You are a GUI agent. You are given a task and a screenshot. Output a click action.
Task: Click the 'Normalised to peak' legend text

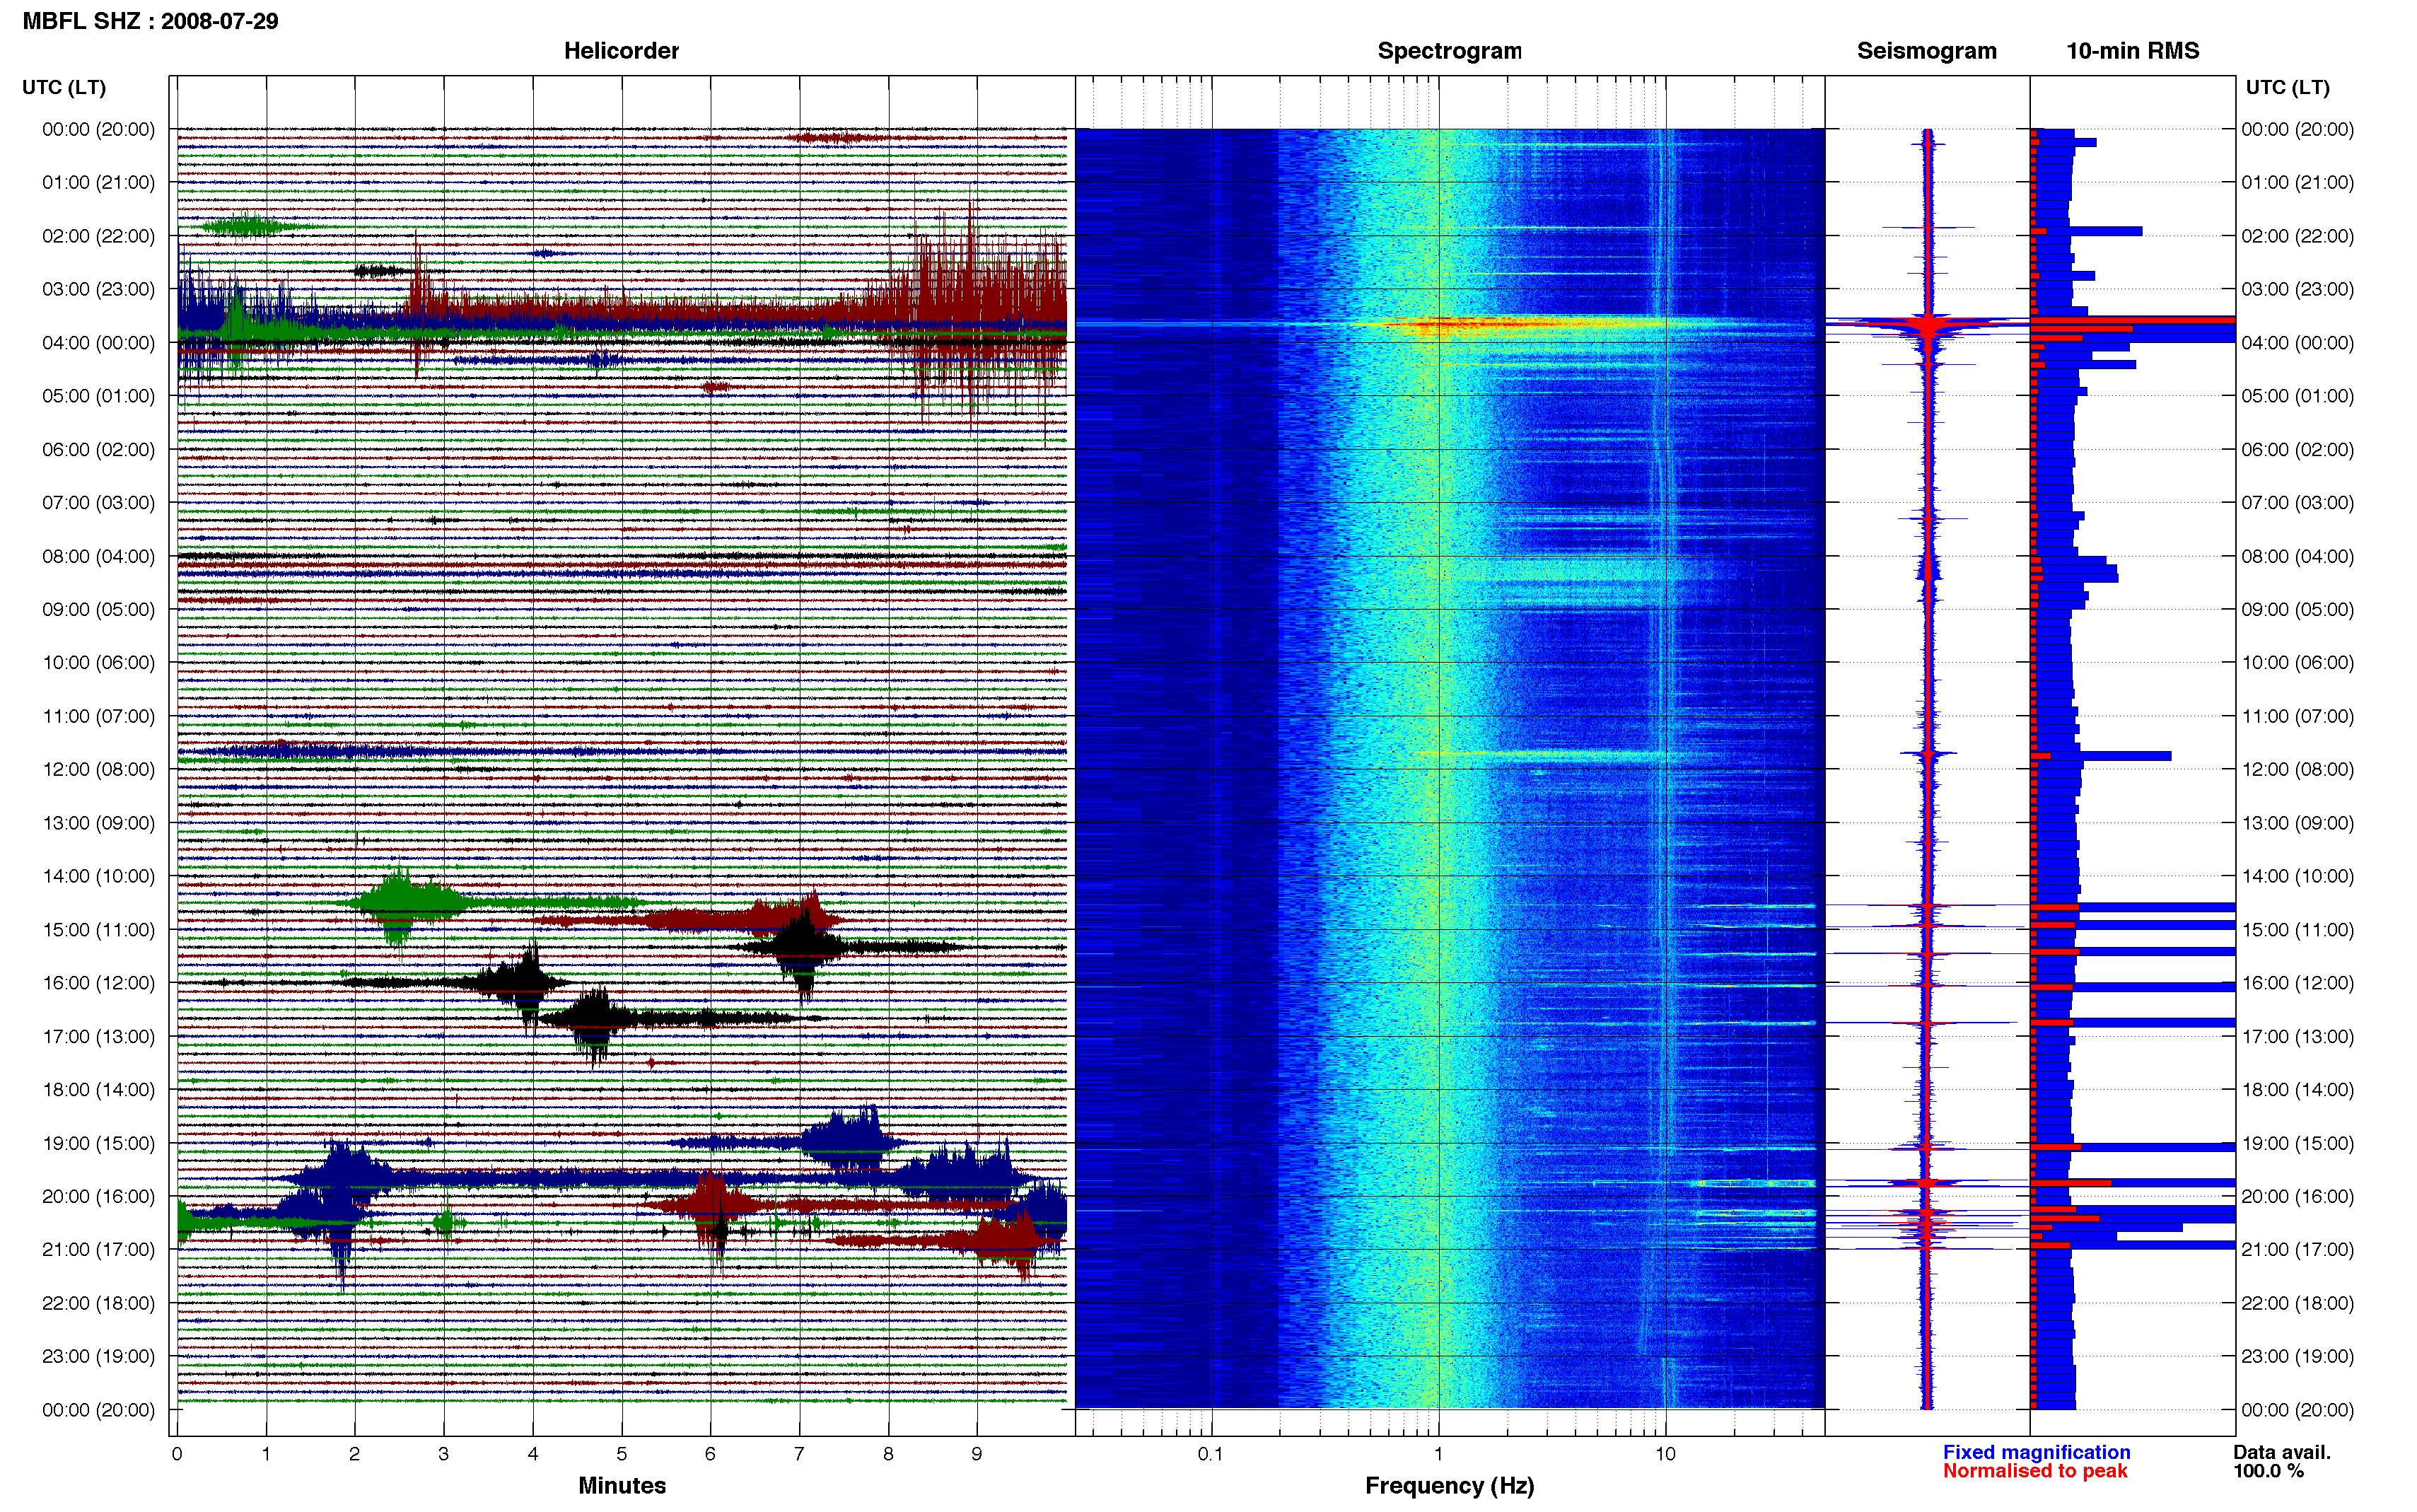tap(2035, 1471)
